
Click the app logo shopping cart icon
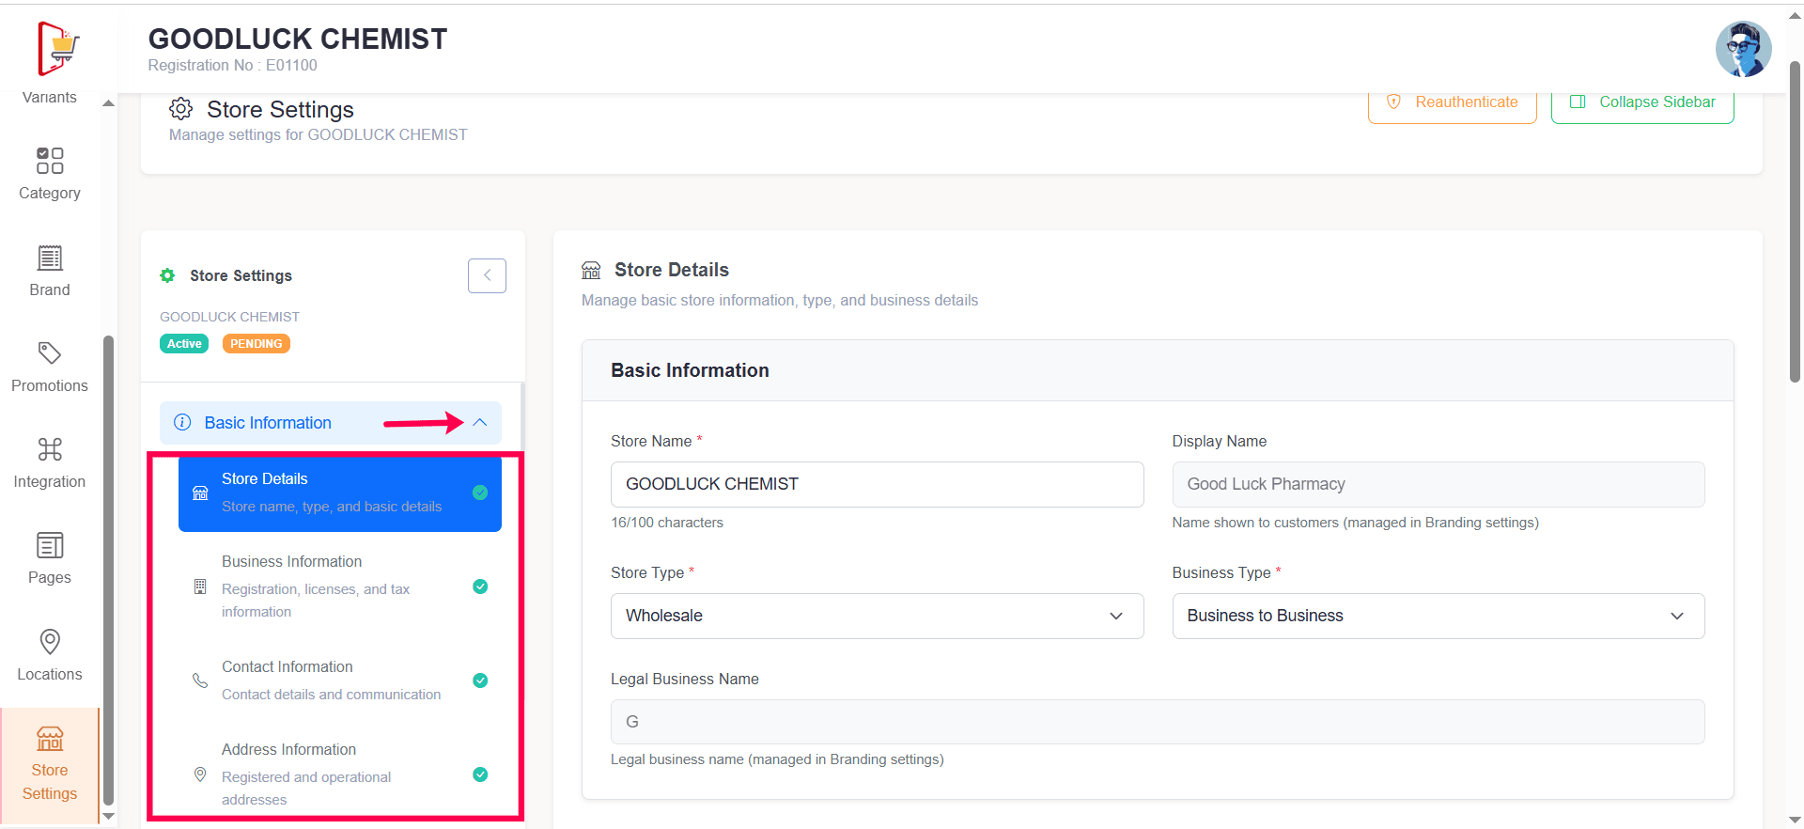[x=58, y=49]
